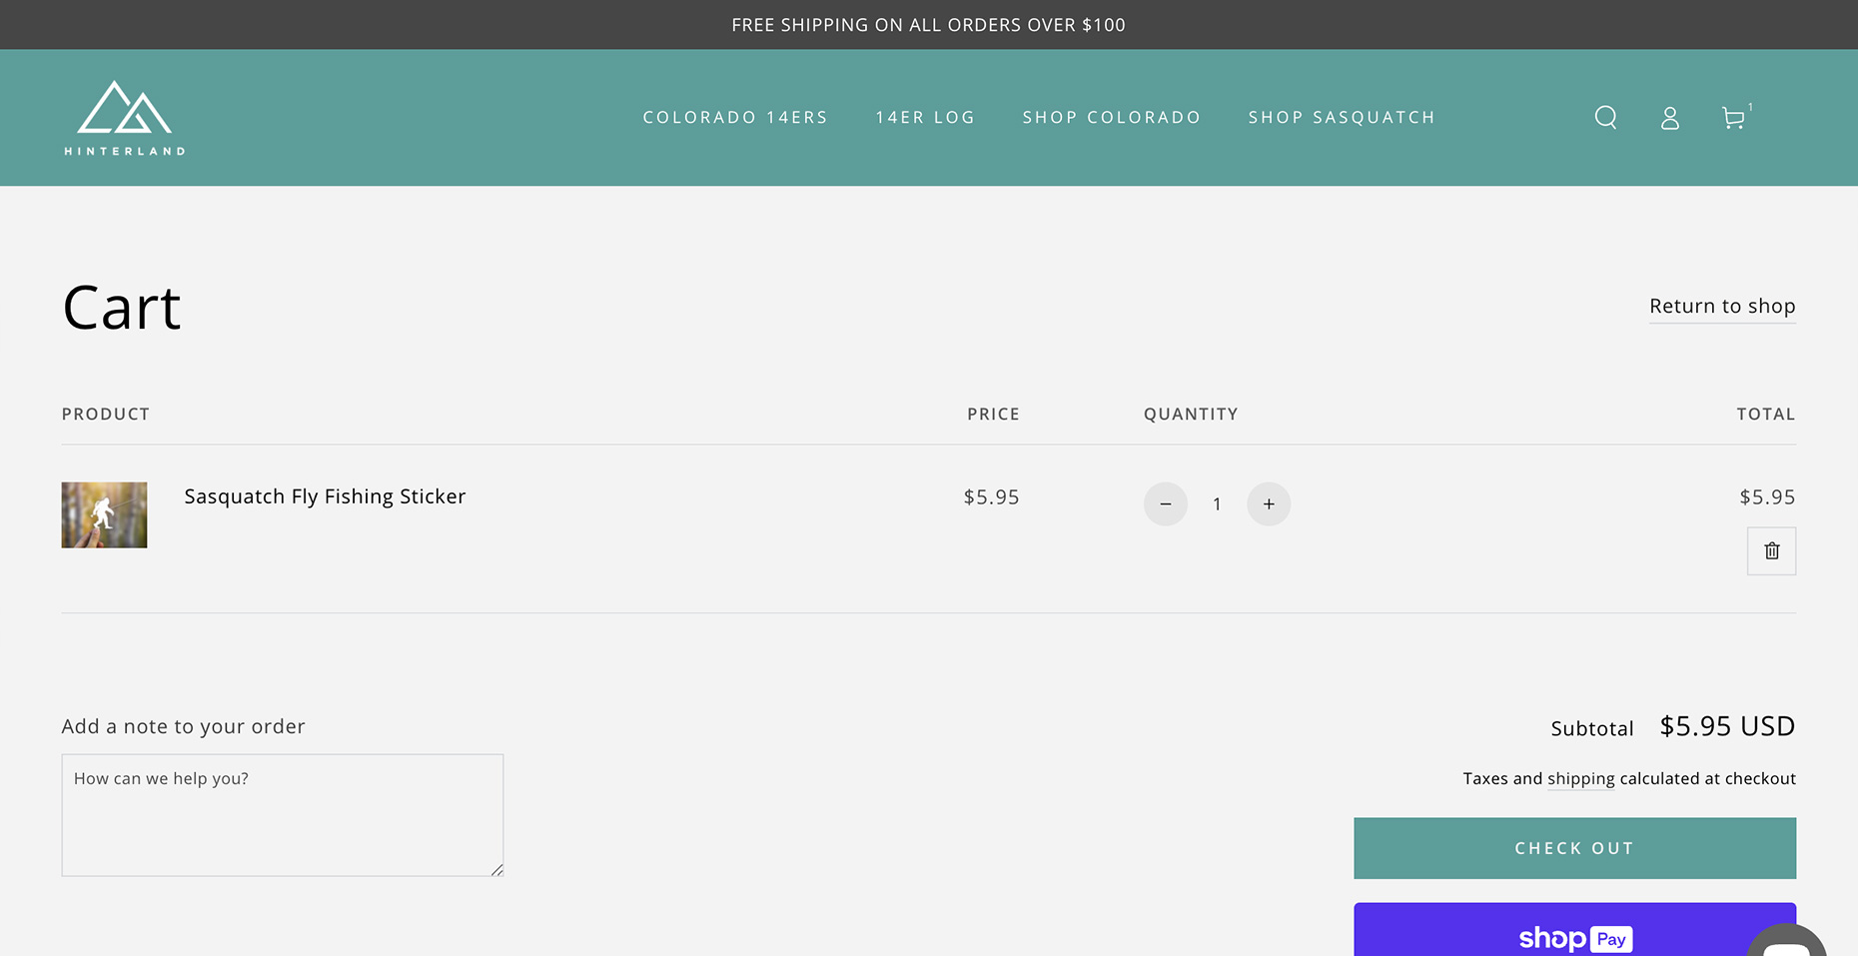Click the Sasquatch sticker thumbnail image
The height and width of the screenshot is (956, 1858).
[x=104, y=515]
